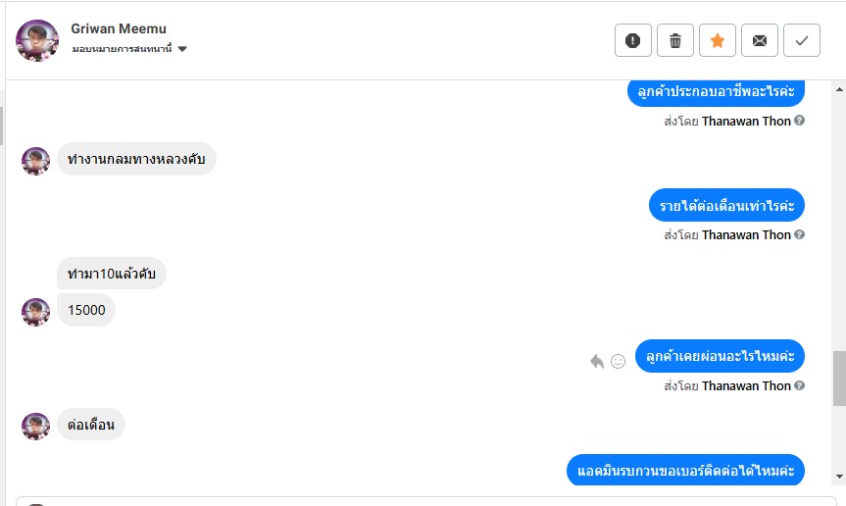Viewport: 846px width, 506px height.
Task: Click the scrollbar up arrow
Action: 839,89
